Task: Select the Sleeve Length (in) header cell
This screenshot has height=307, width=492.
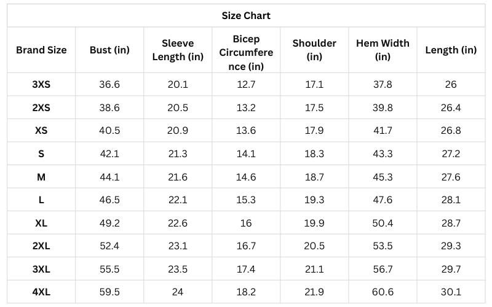Action: 178,50
